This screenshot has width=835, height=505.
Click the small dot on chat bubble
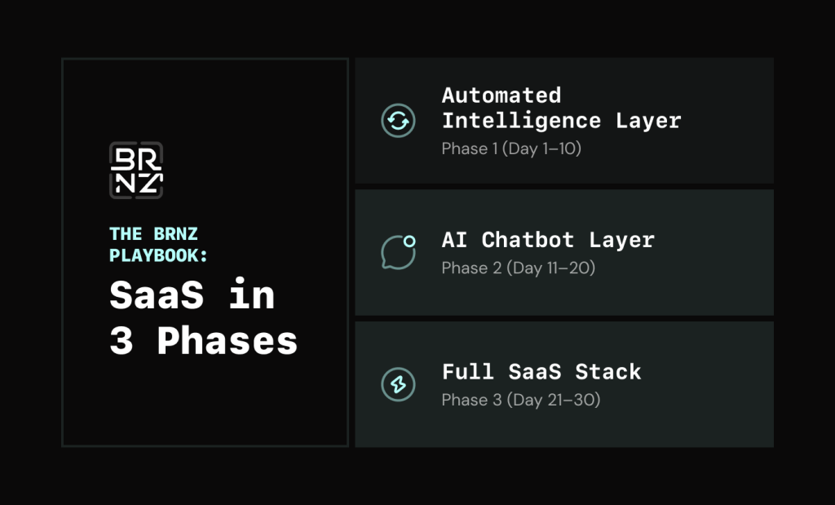click(x=409, y=241)
